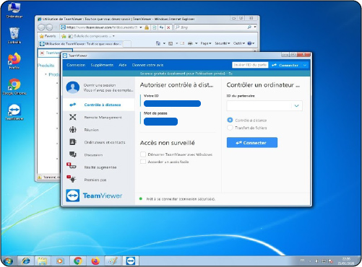Open the media player taskbar icon
The height and width of the screenshot is (267, 362).
coord(60,261)
